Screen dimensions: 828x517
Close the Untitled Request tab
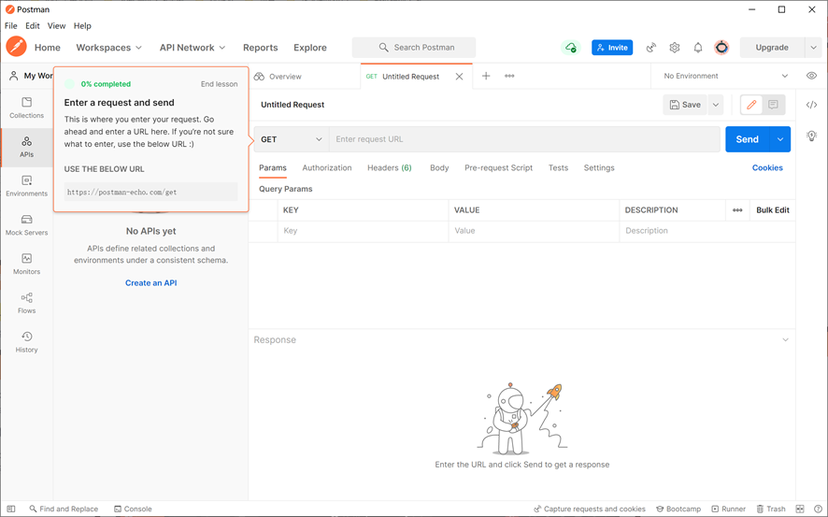(459, 77)
